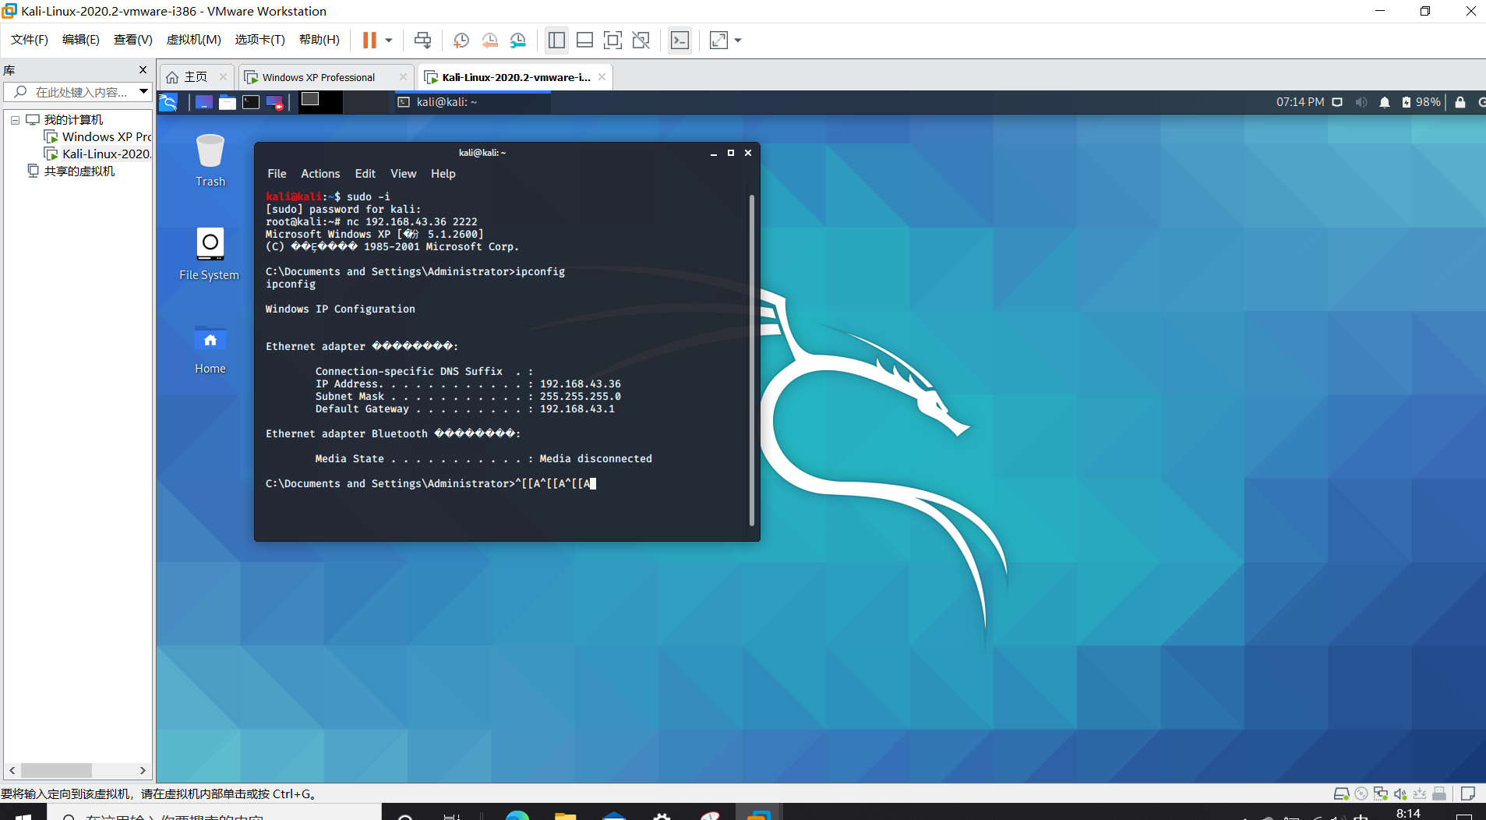This screenshot has height=820, width=1486.
Task: Select the Home folder desktop icon
Action: [x=210, y=349]
